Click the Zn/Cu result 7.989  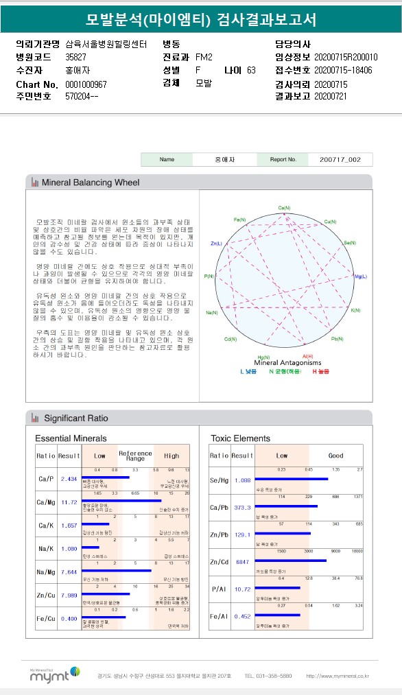coord(69,596)
